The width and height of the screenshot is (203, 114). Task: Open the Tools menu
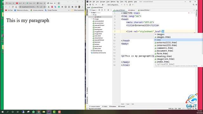122,2
